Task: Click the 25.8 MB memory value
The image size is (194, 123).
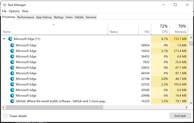Action: click(x=181, y=62)
